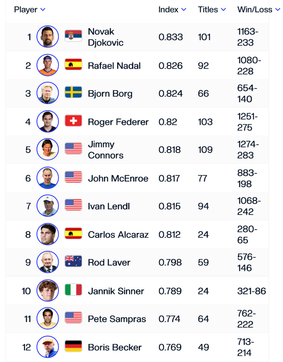The image size is (283, 362).
Task: Click Carlos Alcaraz's player headshot
Action: [47, 234]
